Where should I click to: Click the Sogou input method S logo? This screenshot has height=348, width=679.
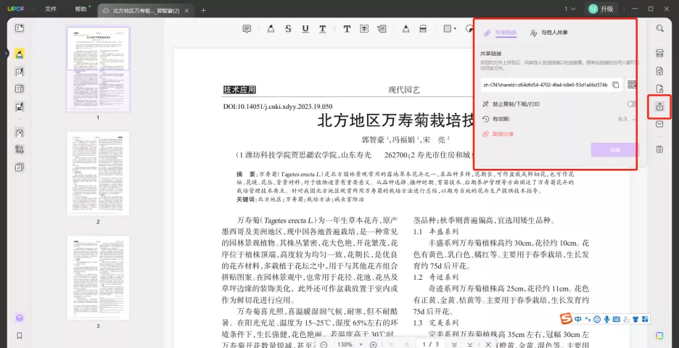pyautogui.click(x=566, y=319)
